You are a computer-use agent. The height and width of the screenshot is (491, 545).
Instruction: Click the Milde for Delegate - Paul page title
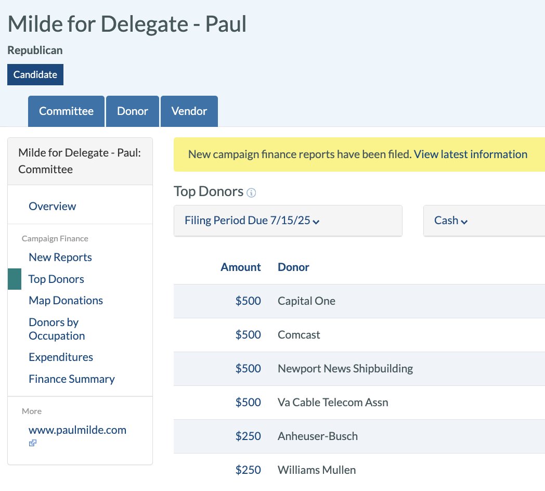(x=127, y=24)
